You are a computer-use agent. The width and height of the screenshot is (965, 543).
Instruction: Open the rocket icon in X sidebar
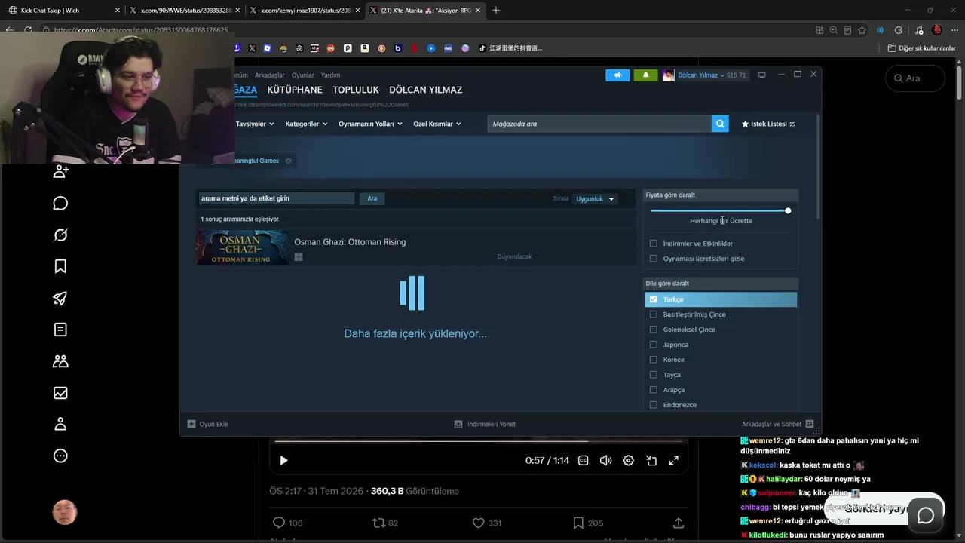(60, 298)
